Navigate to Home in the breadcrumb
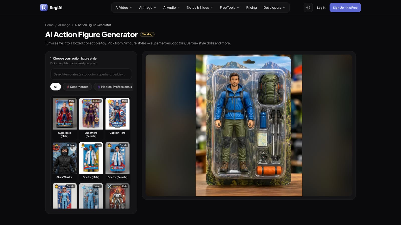The width and height of the screenshot is (401, 225). (49, 25)
